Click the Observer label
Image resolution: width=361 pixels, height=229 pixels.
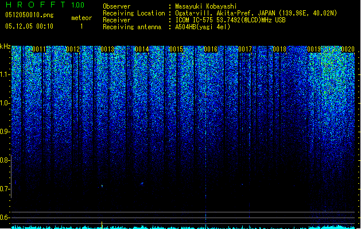click(117, 6)
